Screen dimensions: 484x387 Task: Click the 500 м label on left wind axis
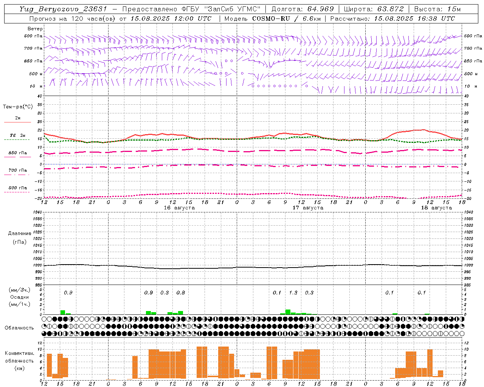click(36, 74)
